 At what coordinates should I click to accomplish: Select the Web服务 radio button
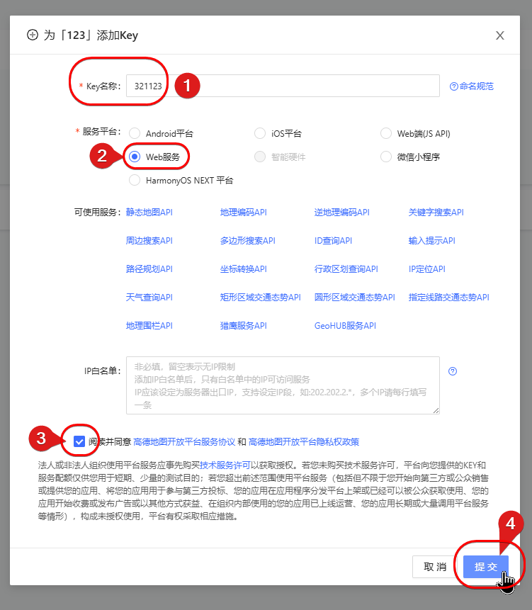(x=135, y=157)
